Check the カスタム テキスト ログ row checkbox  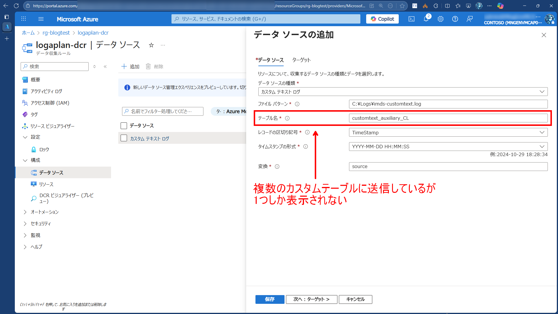pyautogui.click(x=124, y=138)
